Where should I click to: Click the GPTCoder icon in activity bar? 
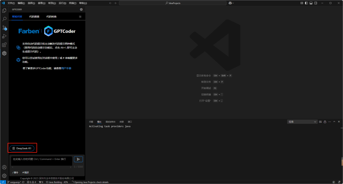point(4,54)
